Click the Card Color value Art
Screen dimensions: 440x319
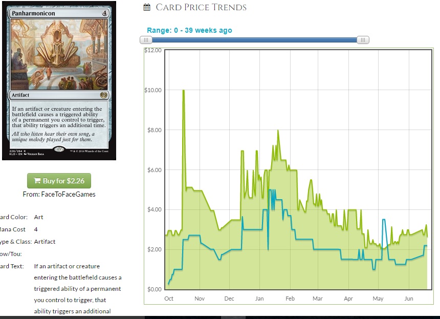pos(38,217)
